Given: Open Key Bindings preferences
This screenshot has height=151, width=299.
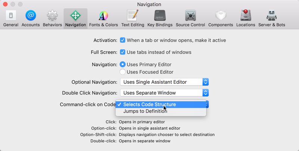Looking at the screenshot, I should point(160,18).
